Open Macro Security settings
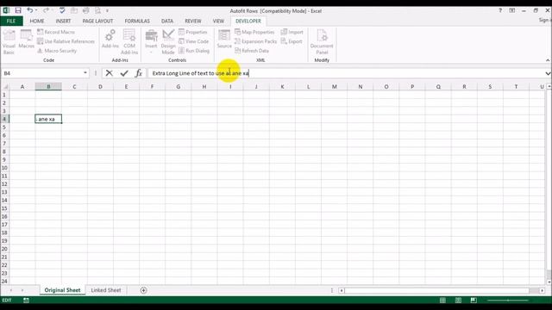Viewport: 552px width, 310px height. (57, 51)
